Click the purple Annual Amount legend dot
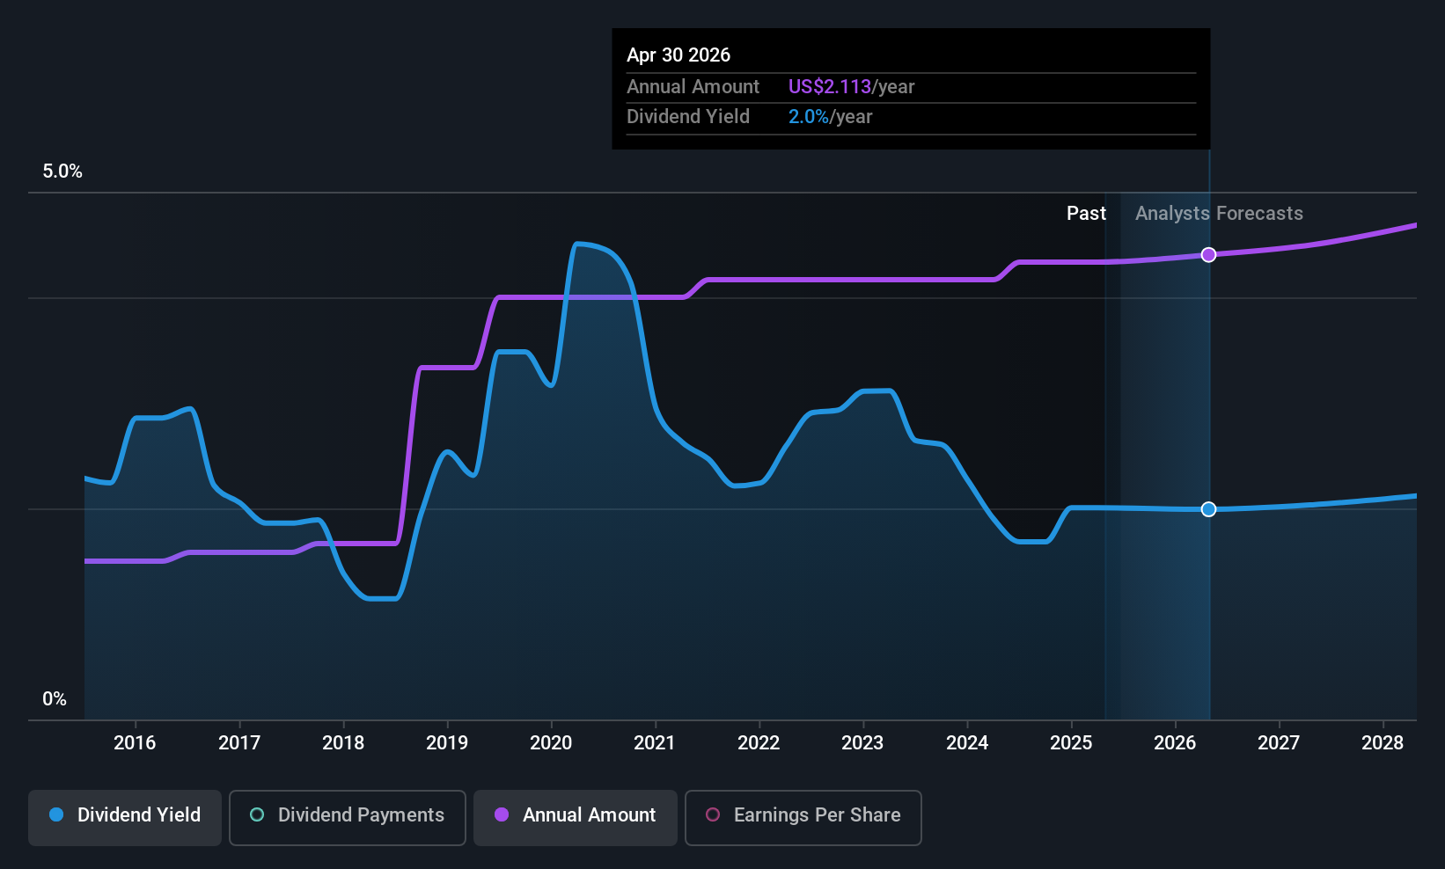 tap(502, 814)
